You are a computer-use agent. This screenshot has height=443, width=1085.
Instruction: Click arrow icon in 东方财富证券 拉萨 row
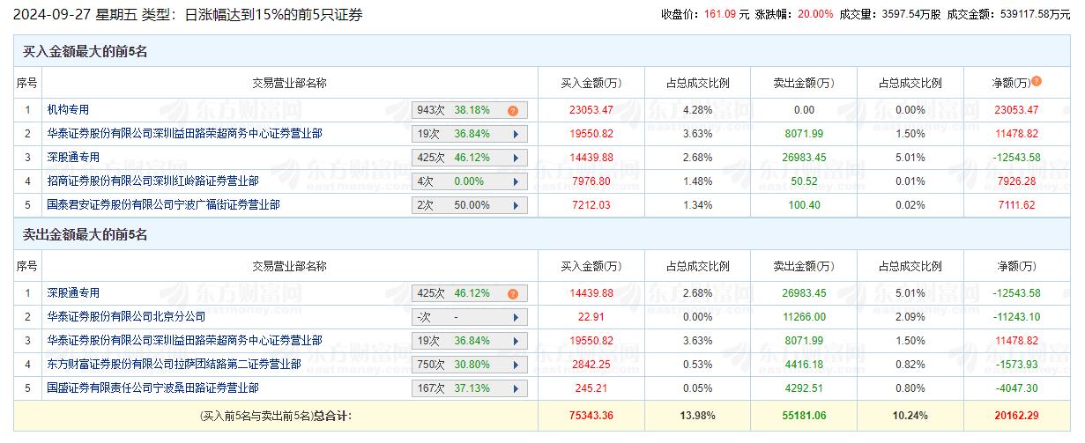pos(515,365)
